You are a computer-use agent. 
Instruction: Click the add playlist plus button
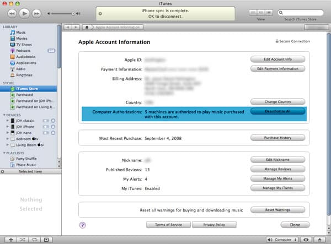click(x=11, y=240)
